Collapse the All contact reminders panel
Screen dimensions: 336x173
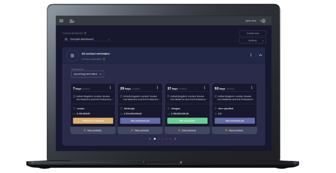point(260,55)
